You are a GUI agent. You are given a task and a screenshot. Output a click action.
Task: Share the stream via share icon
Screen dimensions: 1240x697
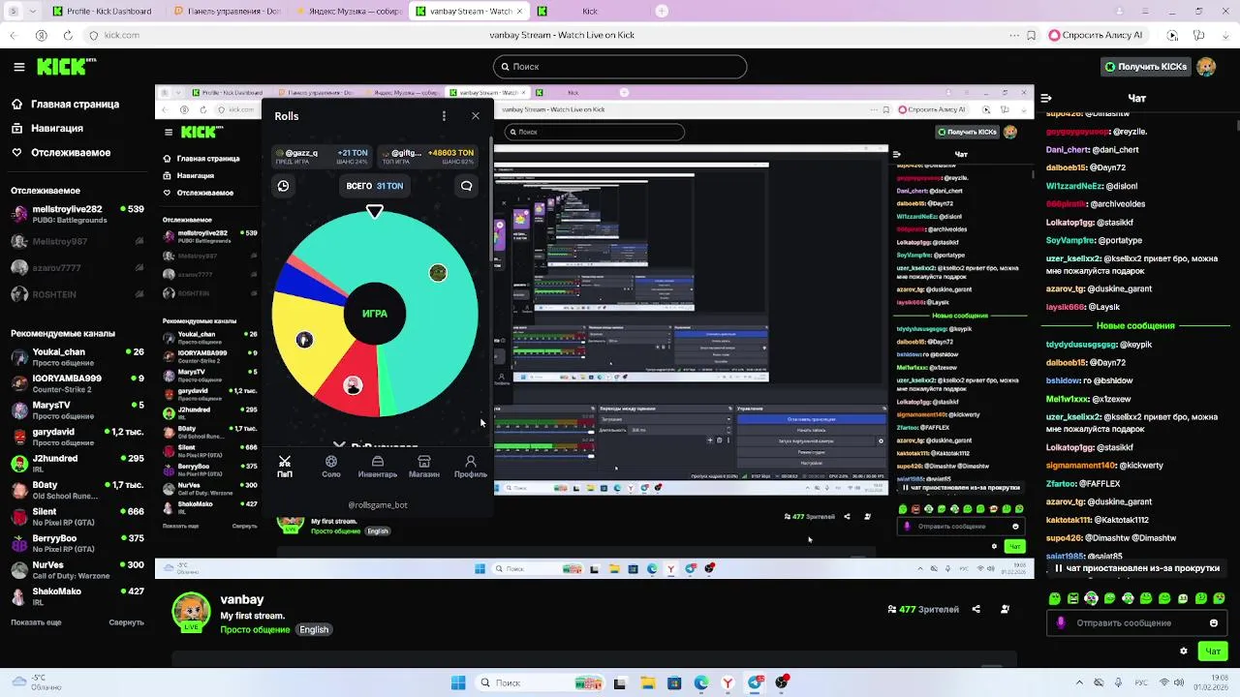coord(976,609)
